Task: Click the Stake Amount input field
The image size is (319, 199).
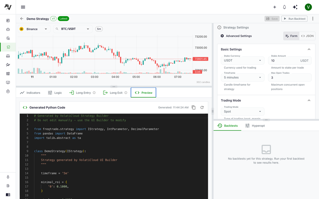Action: 290,60
